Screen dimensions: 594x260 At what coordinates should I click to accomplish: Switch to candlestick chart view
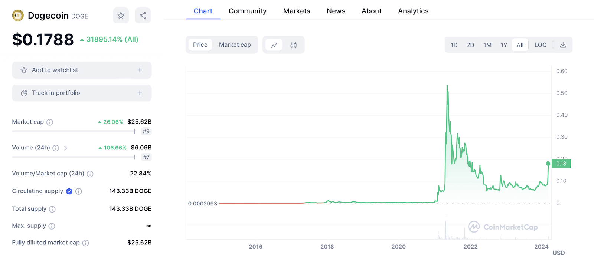[293, 45]
